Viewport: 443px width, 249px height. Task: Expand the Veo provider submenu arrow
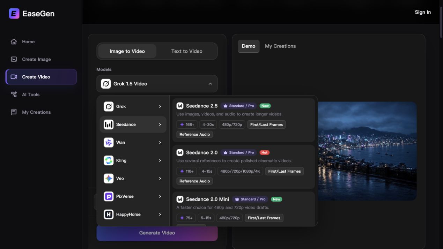(x=160, y=178)
